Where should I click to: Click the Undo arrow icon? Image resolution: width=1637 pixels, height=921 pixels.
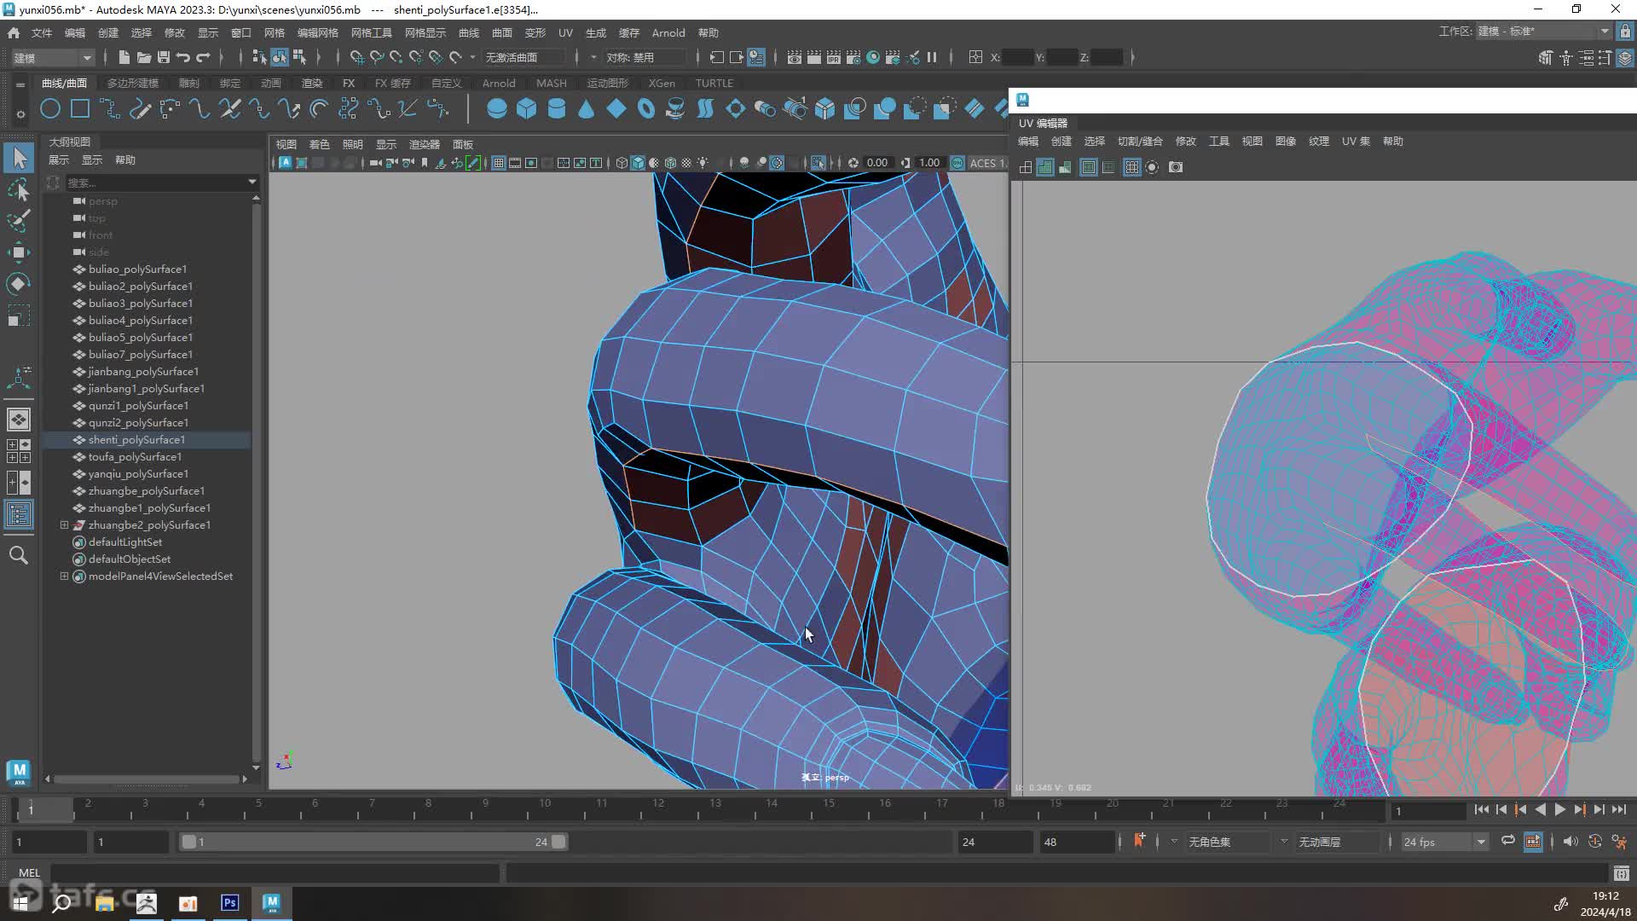(182, 57)
